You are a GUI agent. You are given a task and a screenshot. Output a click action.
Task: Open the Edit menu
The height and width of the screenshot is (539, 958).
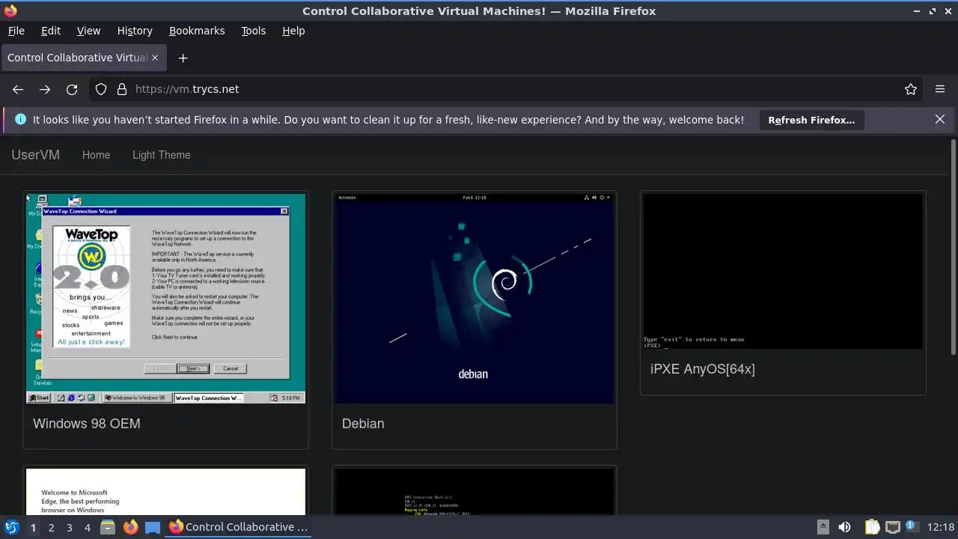[x=51, y=31]
